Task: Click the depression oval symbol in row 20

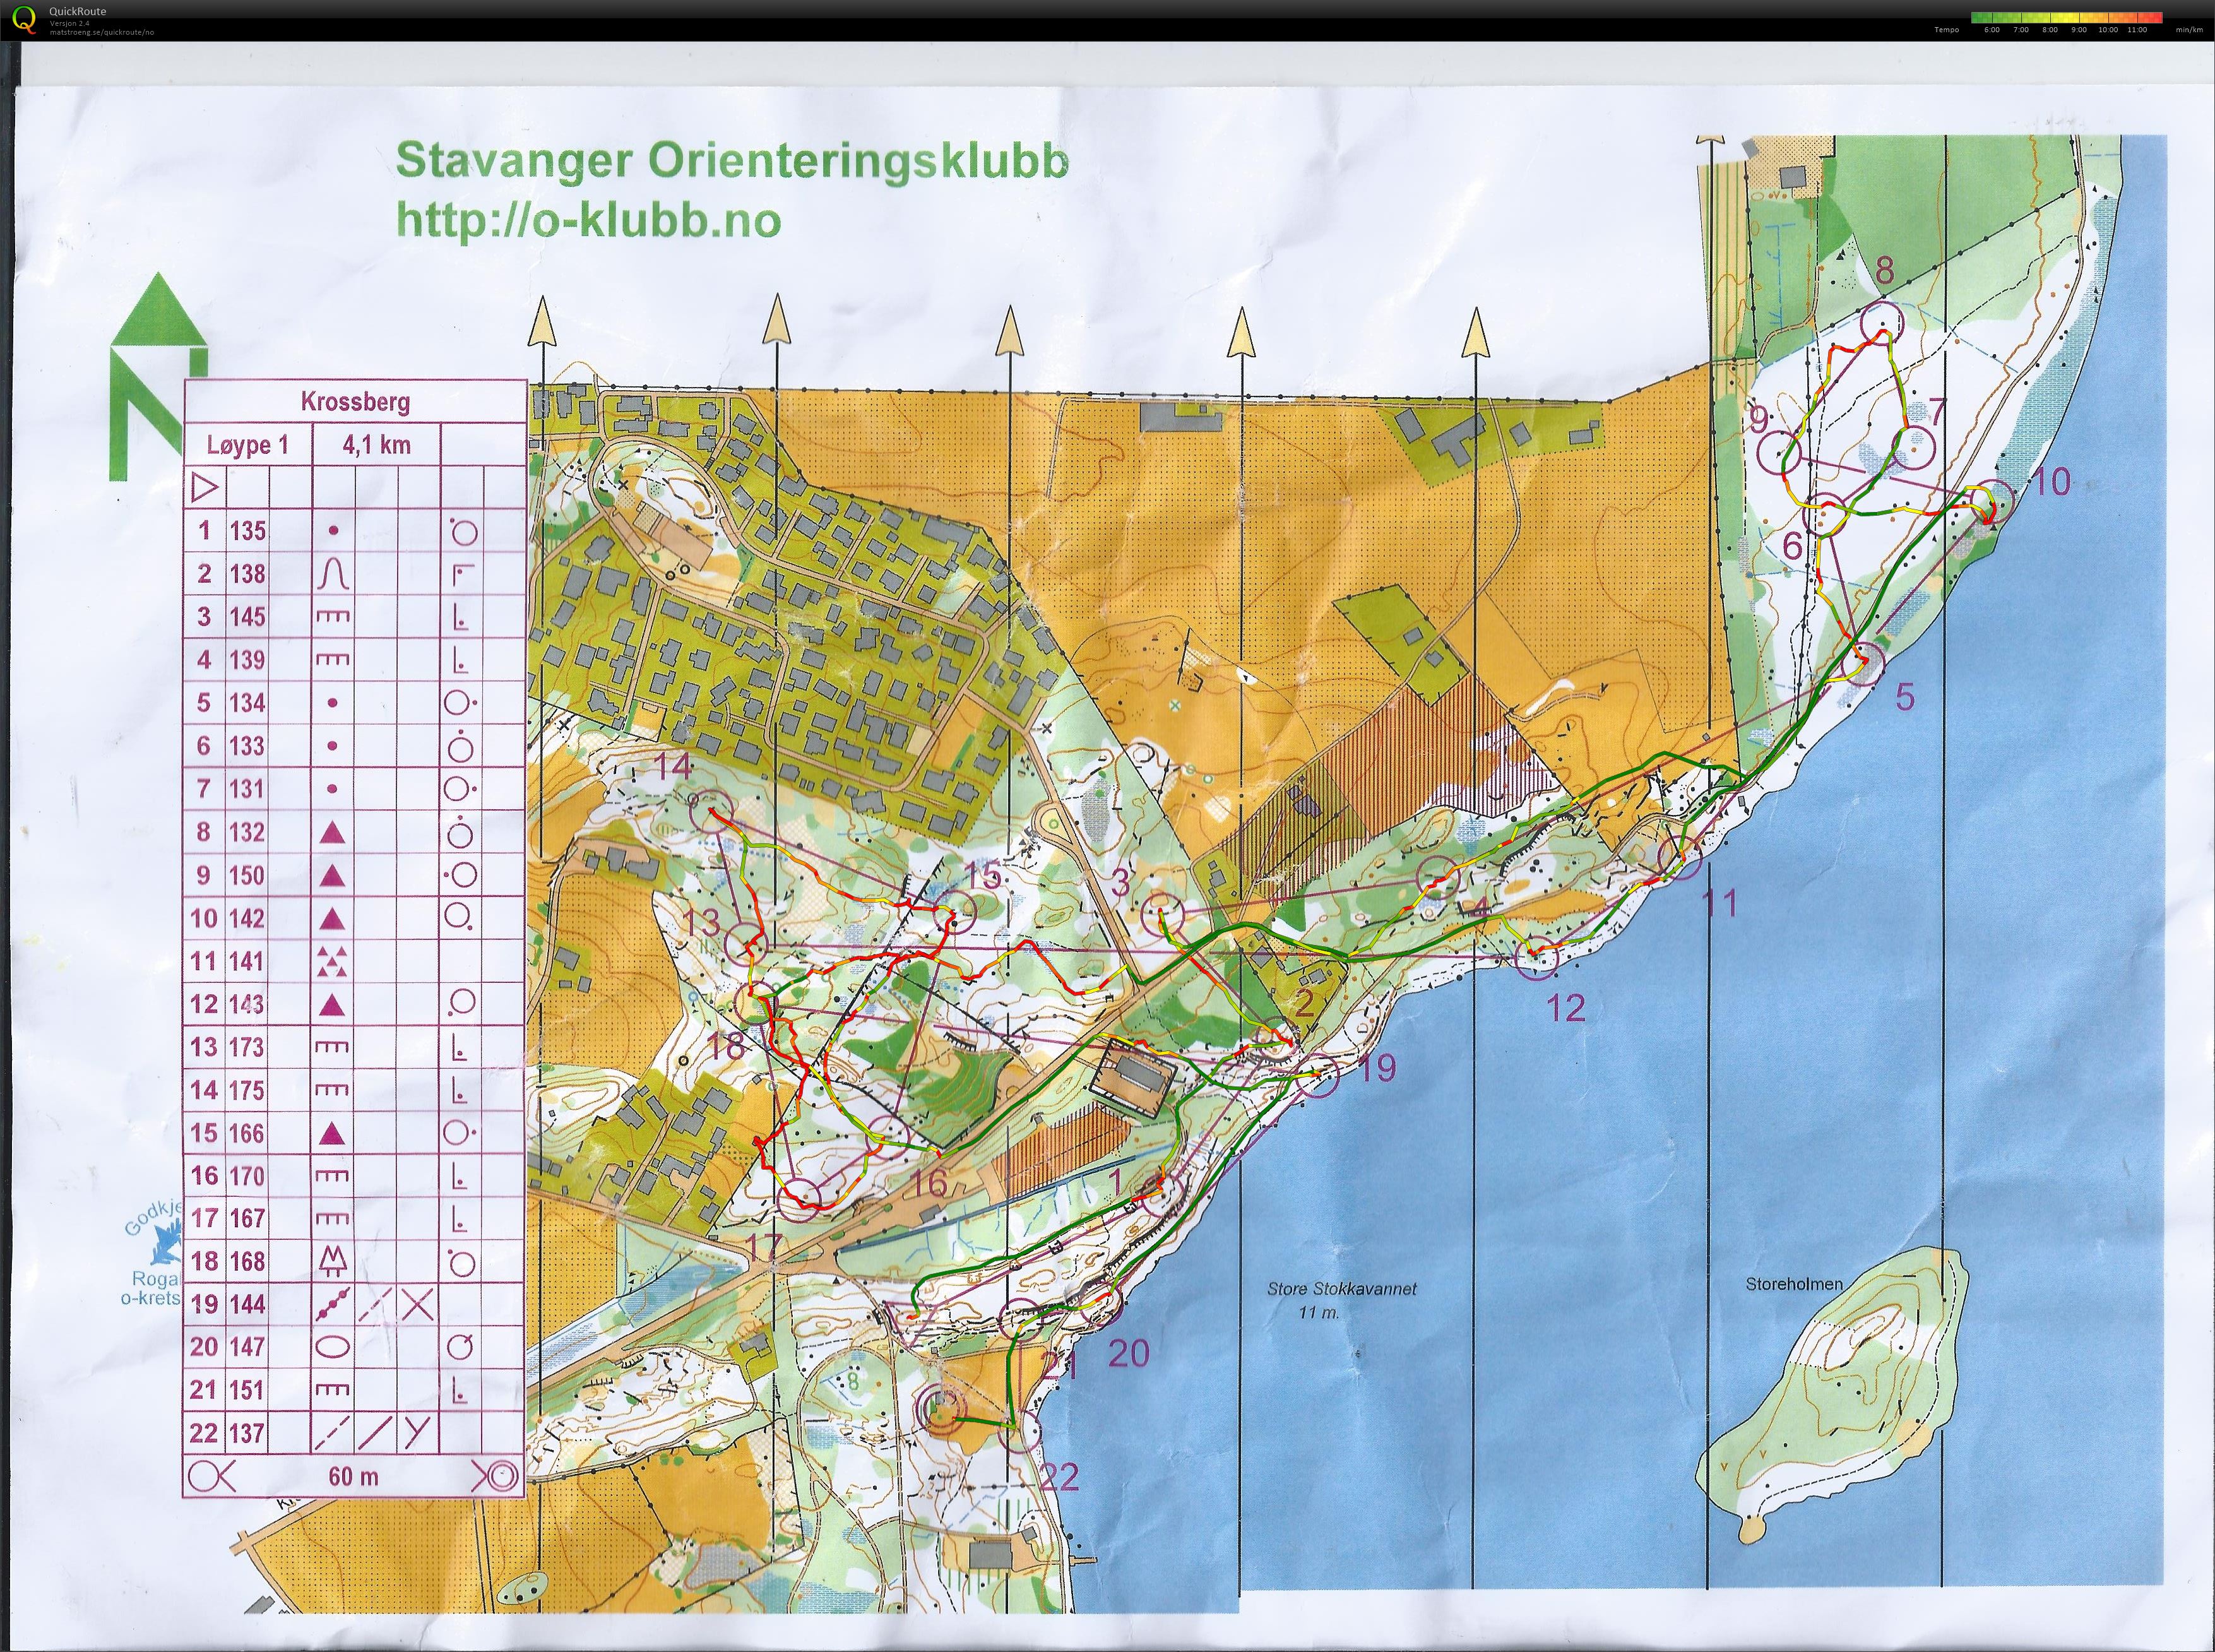Action: click(332, 1347)
